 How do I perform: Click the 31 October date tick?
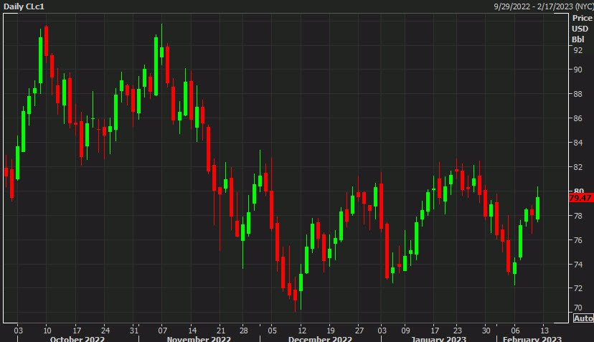(x=134, y=331)
